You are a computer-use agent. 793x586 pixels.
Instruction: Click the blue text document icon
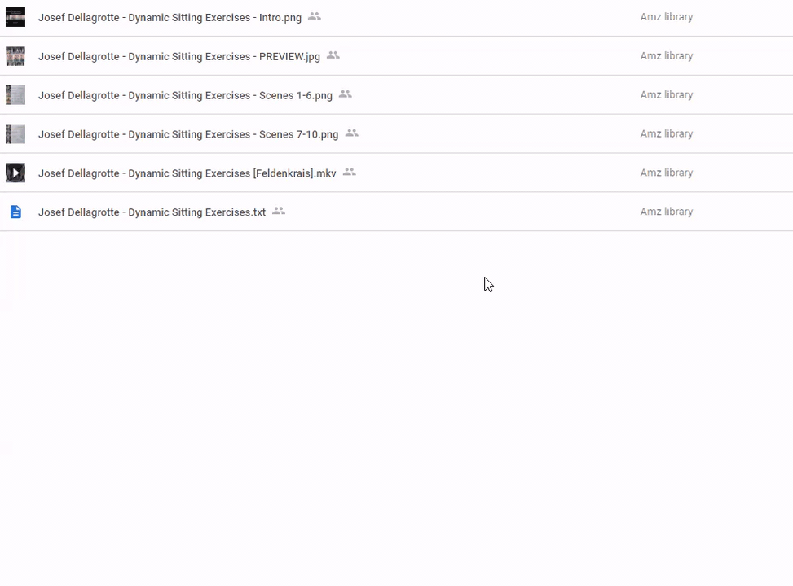(x=15, y=212)
